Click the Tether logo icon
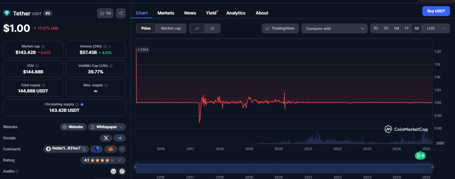This screenshot has width=455, height=179. tap(7, 13)
